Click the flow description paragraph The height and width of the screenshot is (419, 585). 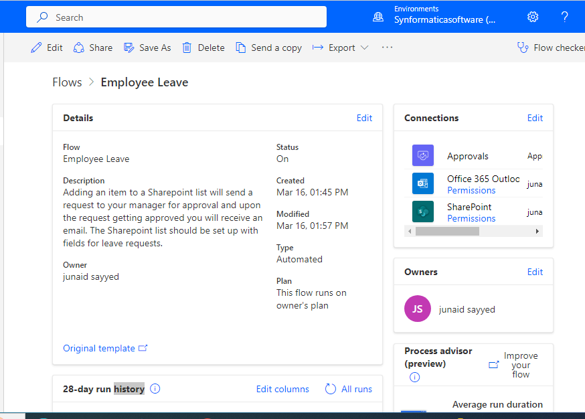(x=163, y=218)
